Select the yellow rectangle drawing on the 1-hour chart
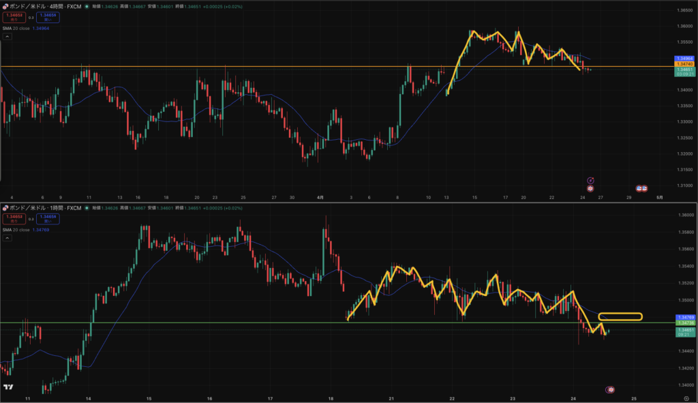 [620, 316]
